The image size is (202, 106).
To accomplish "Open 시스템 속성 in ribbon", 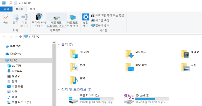I will [100, 20].
